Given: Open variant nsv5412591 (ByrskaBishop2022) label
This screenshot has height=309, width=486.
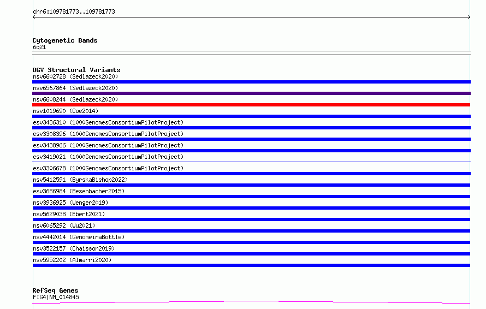Looking at the screenshot, I should [x=80, y=180].
